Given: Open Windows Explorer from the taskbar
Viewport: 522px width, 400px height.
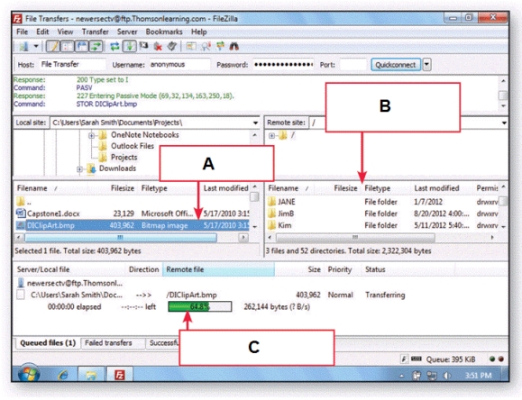Looking at the screenshot, I should coord(91,375).
